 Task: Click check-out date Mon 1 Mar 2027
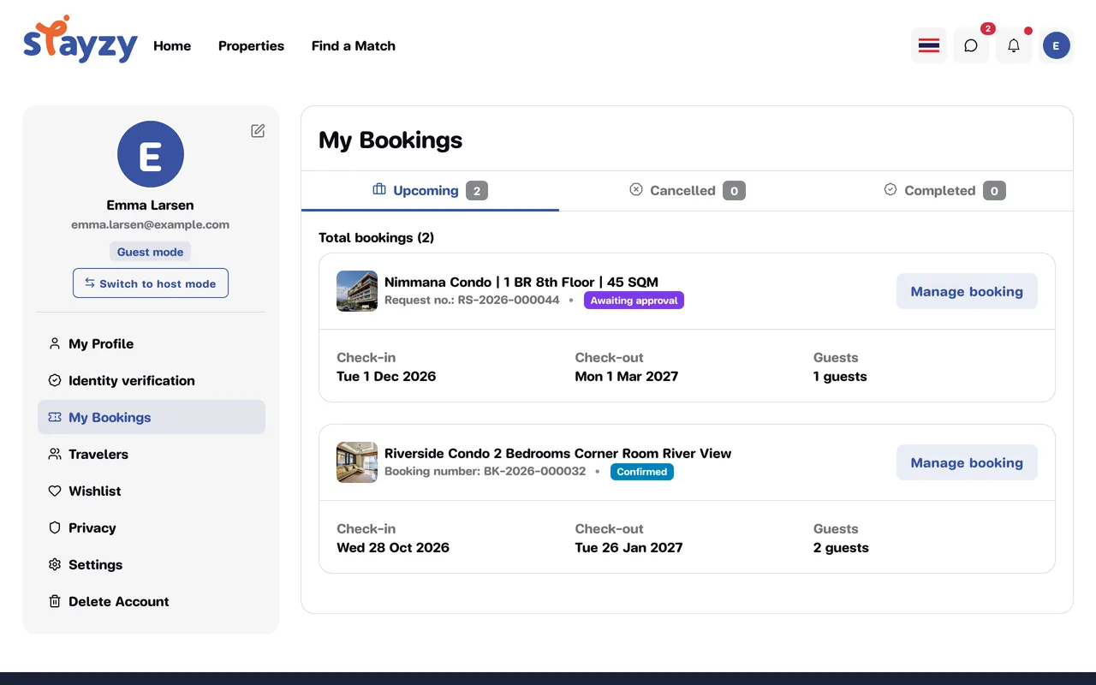coord(627,377)
